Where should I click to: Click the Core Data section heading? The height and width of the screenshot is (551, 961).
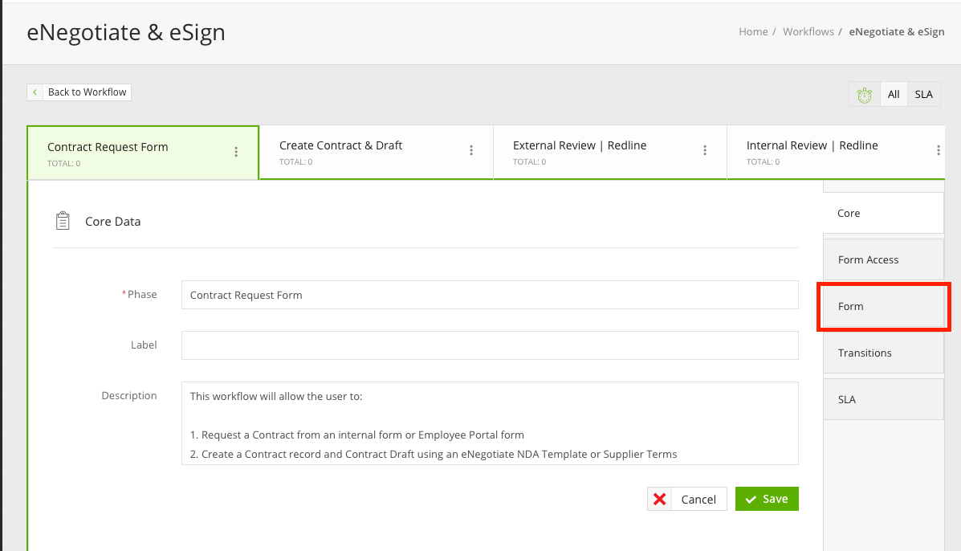pyautogui.click(x=112, y=221)
